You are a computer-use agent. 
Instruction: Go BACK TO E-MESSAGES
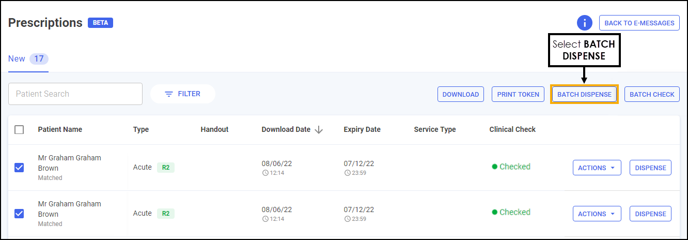(x=639, y=23)
